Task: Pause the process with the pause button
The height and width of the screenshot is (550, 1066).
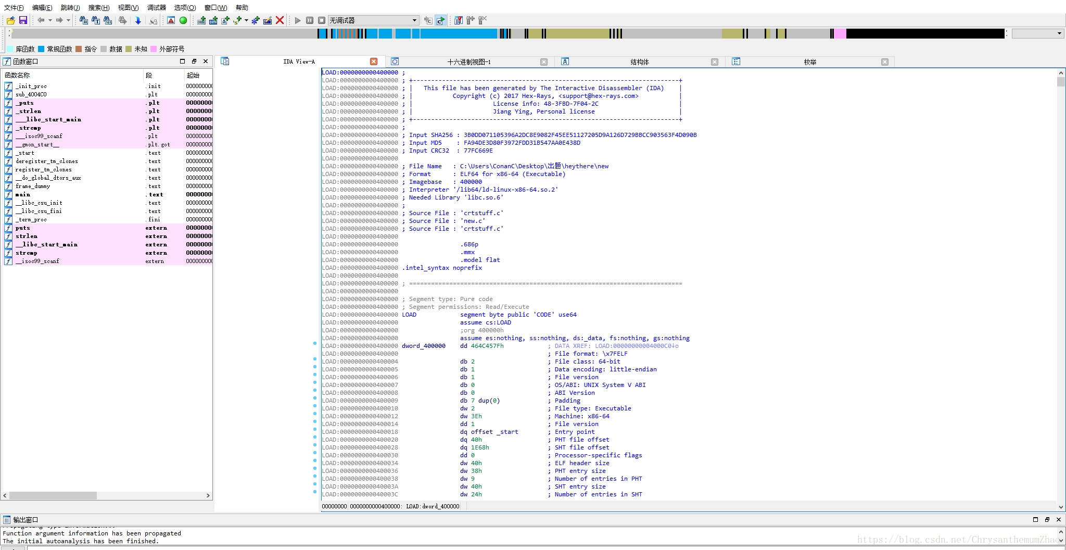Action: click(310, 20)
